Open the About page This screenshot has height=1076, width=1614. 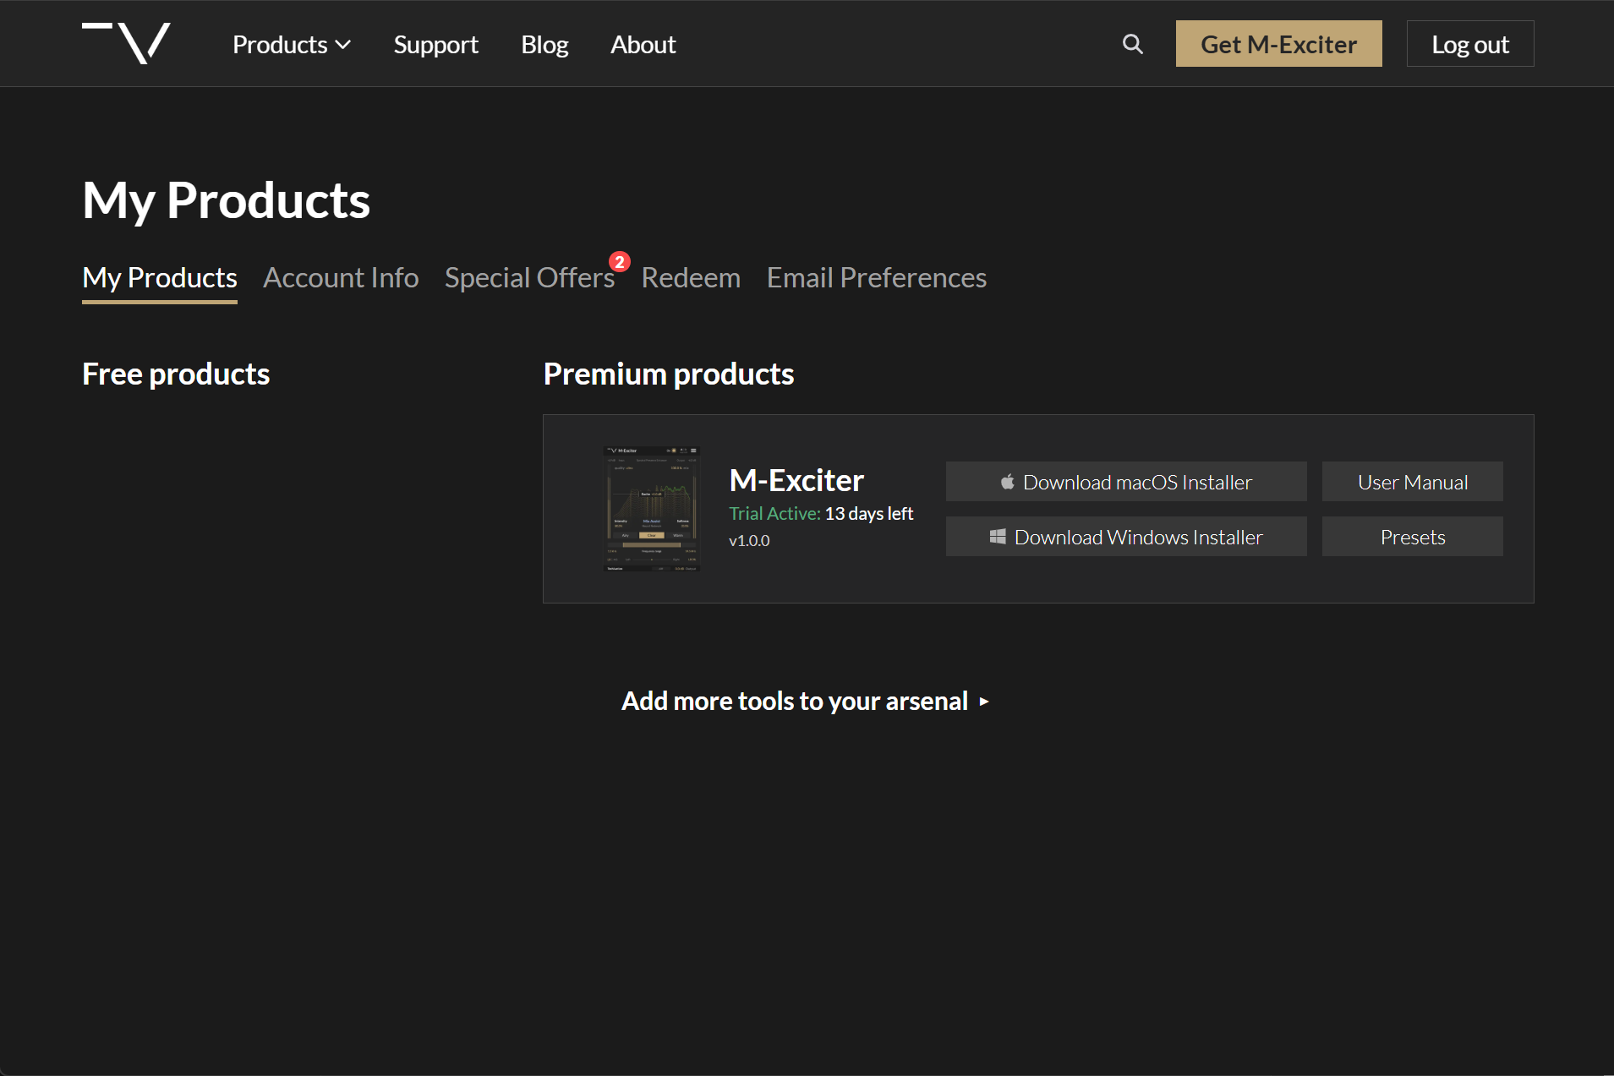(x=643, y=44)
